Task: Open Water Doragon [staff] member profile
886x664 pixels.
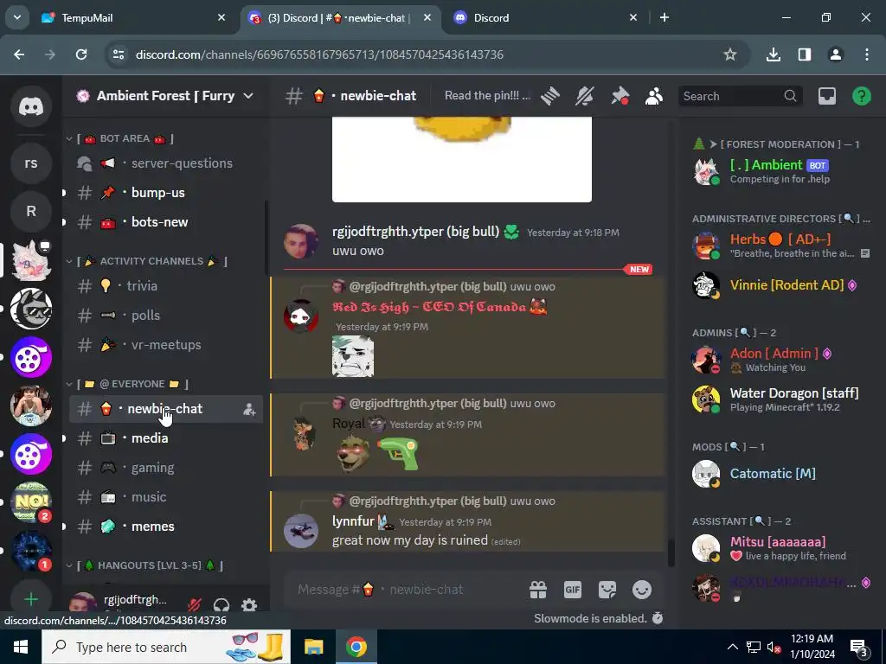Action: pos(781,399)
